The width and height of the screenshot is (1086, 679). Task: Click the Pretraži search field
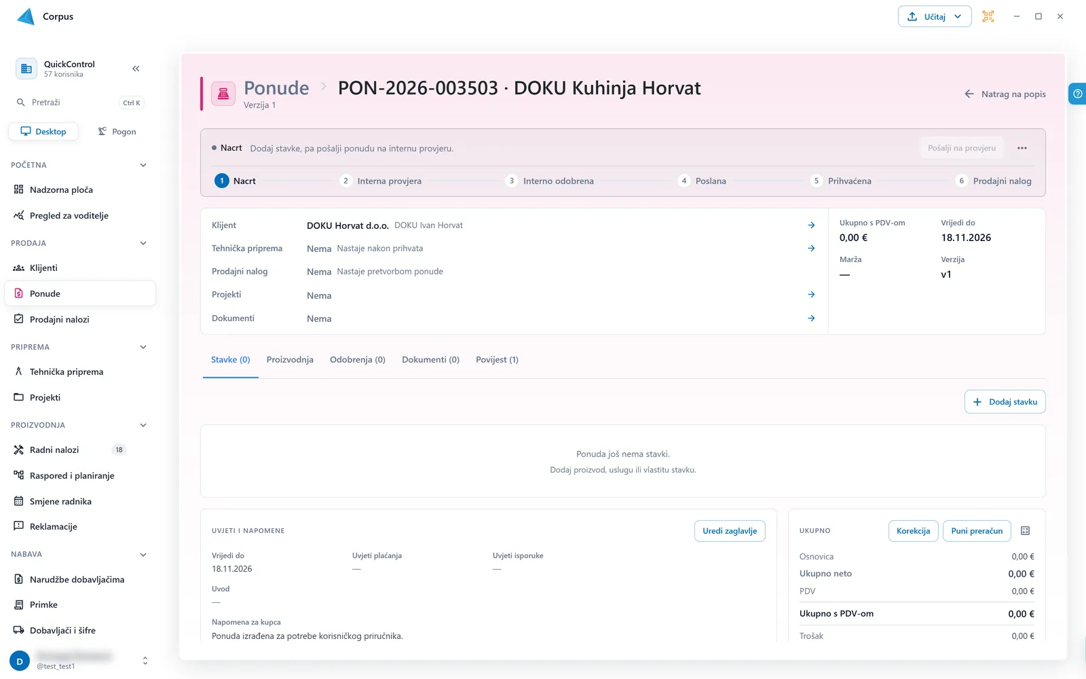click(80, 103)
